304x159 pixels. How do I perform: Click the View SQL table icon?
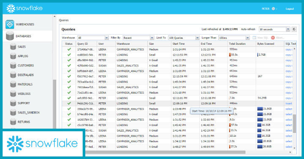tap(254, 38)
